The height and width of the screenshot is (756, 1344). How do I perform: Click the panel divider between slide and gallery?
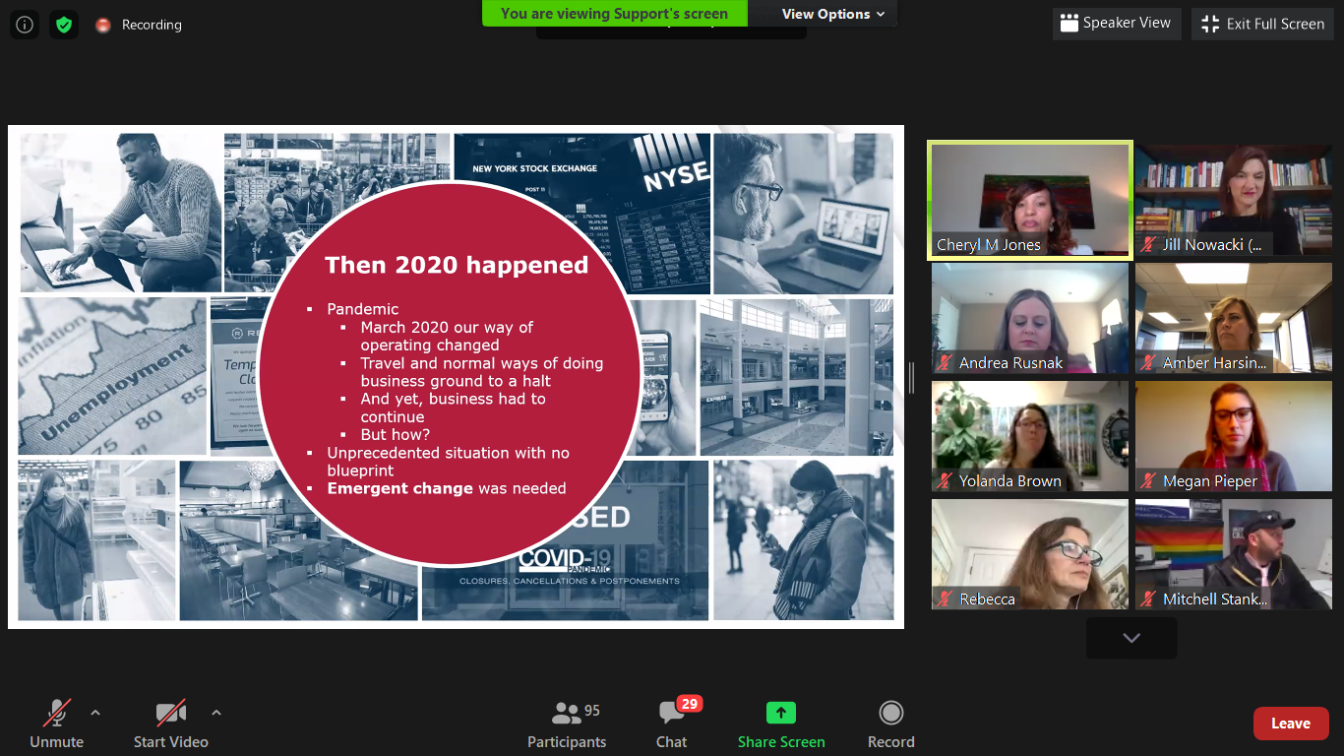point(911,377)
